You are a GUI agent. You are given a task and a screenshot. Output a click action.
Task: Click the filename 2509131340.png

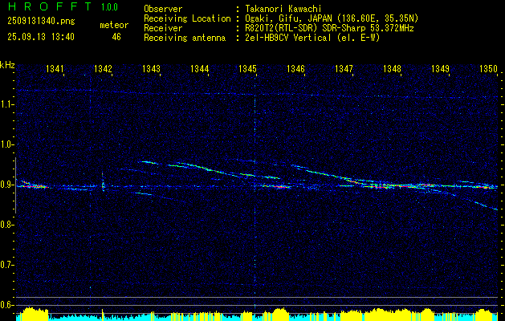[41, 22]
